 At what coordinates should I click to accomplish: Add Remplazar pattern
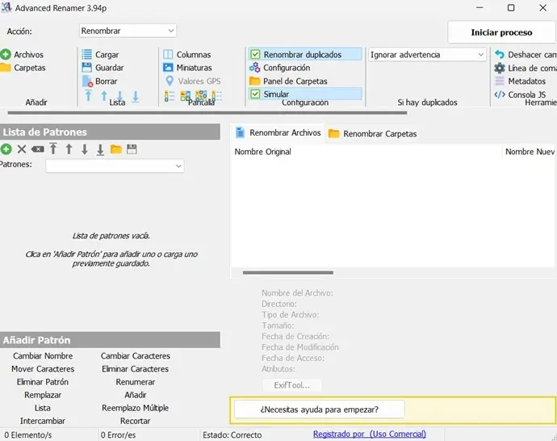tap(43, 395)
